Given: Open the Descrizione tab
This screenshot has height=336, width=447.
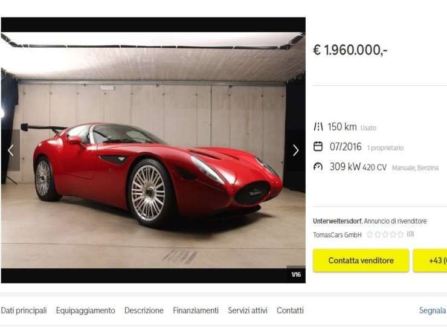Looking at the screenshot, I should coord(144,311).
